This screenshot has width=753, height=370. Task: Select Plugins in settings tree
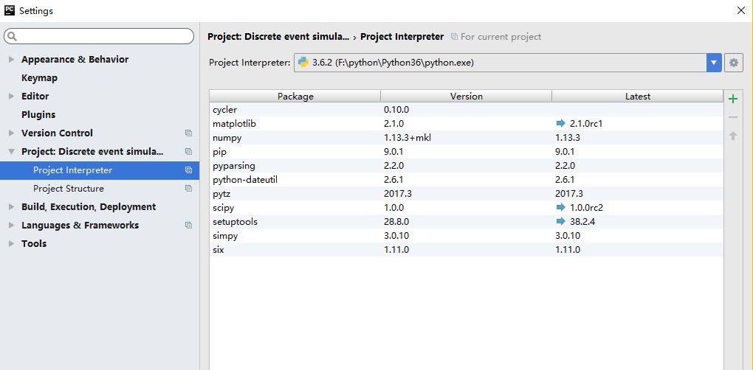[38, 114]
